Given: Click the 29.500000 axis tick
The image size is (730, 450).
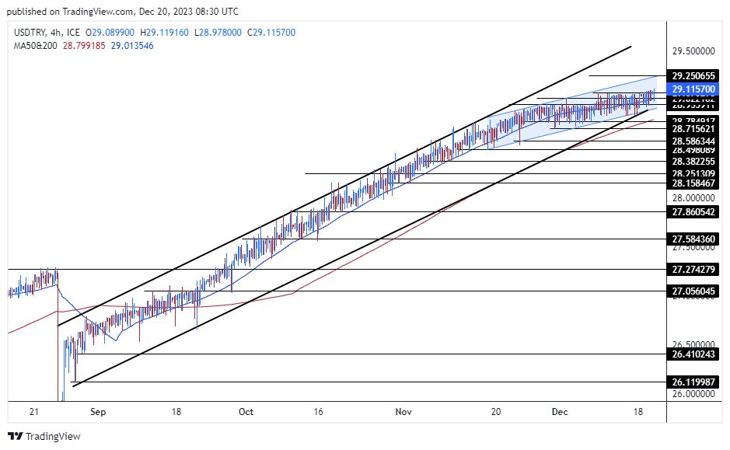Looking at the screenshot, I should pyautogui.click(x=693, y=51).
